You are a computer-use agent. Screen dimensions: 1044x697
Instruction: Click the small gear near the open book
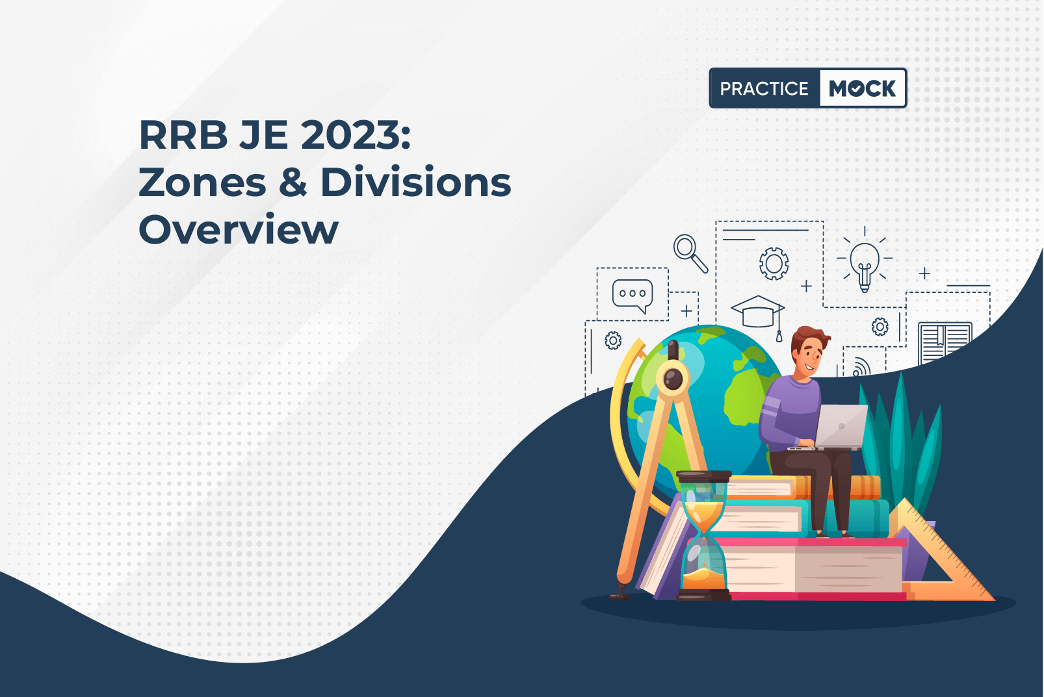point(880,327)
